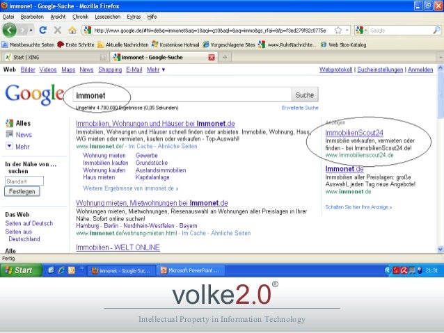Close the immonet Google-Suche tab

212,58
